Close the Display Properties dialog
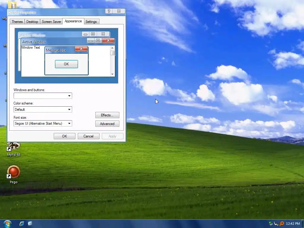The width and height of the screenshot is (304, 228). 119,11
